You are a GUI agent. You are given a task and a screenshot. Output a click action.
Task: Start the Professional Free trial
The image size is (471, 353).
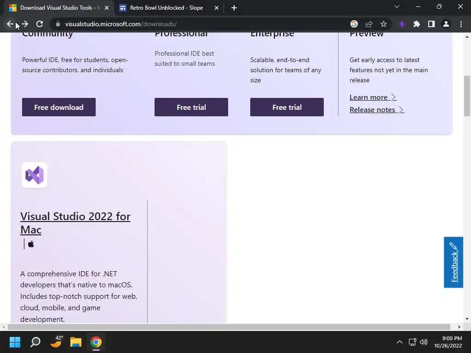pyautogui.click(x=191, y=107)
